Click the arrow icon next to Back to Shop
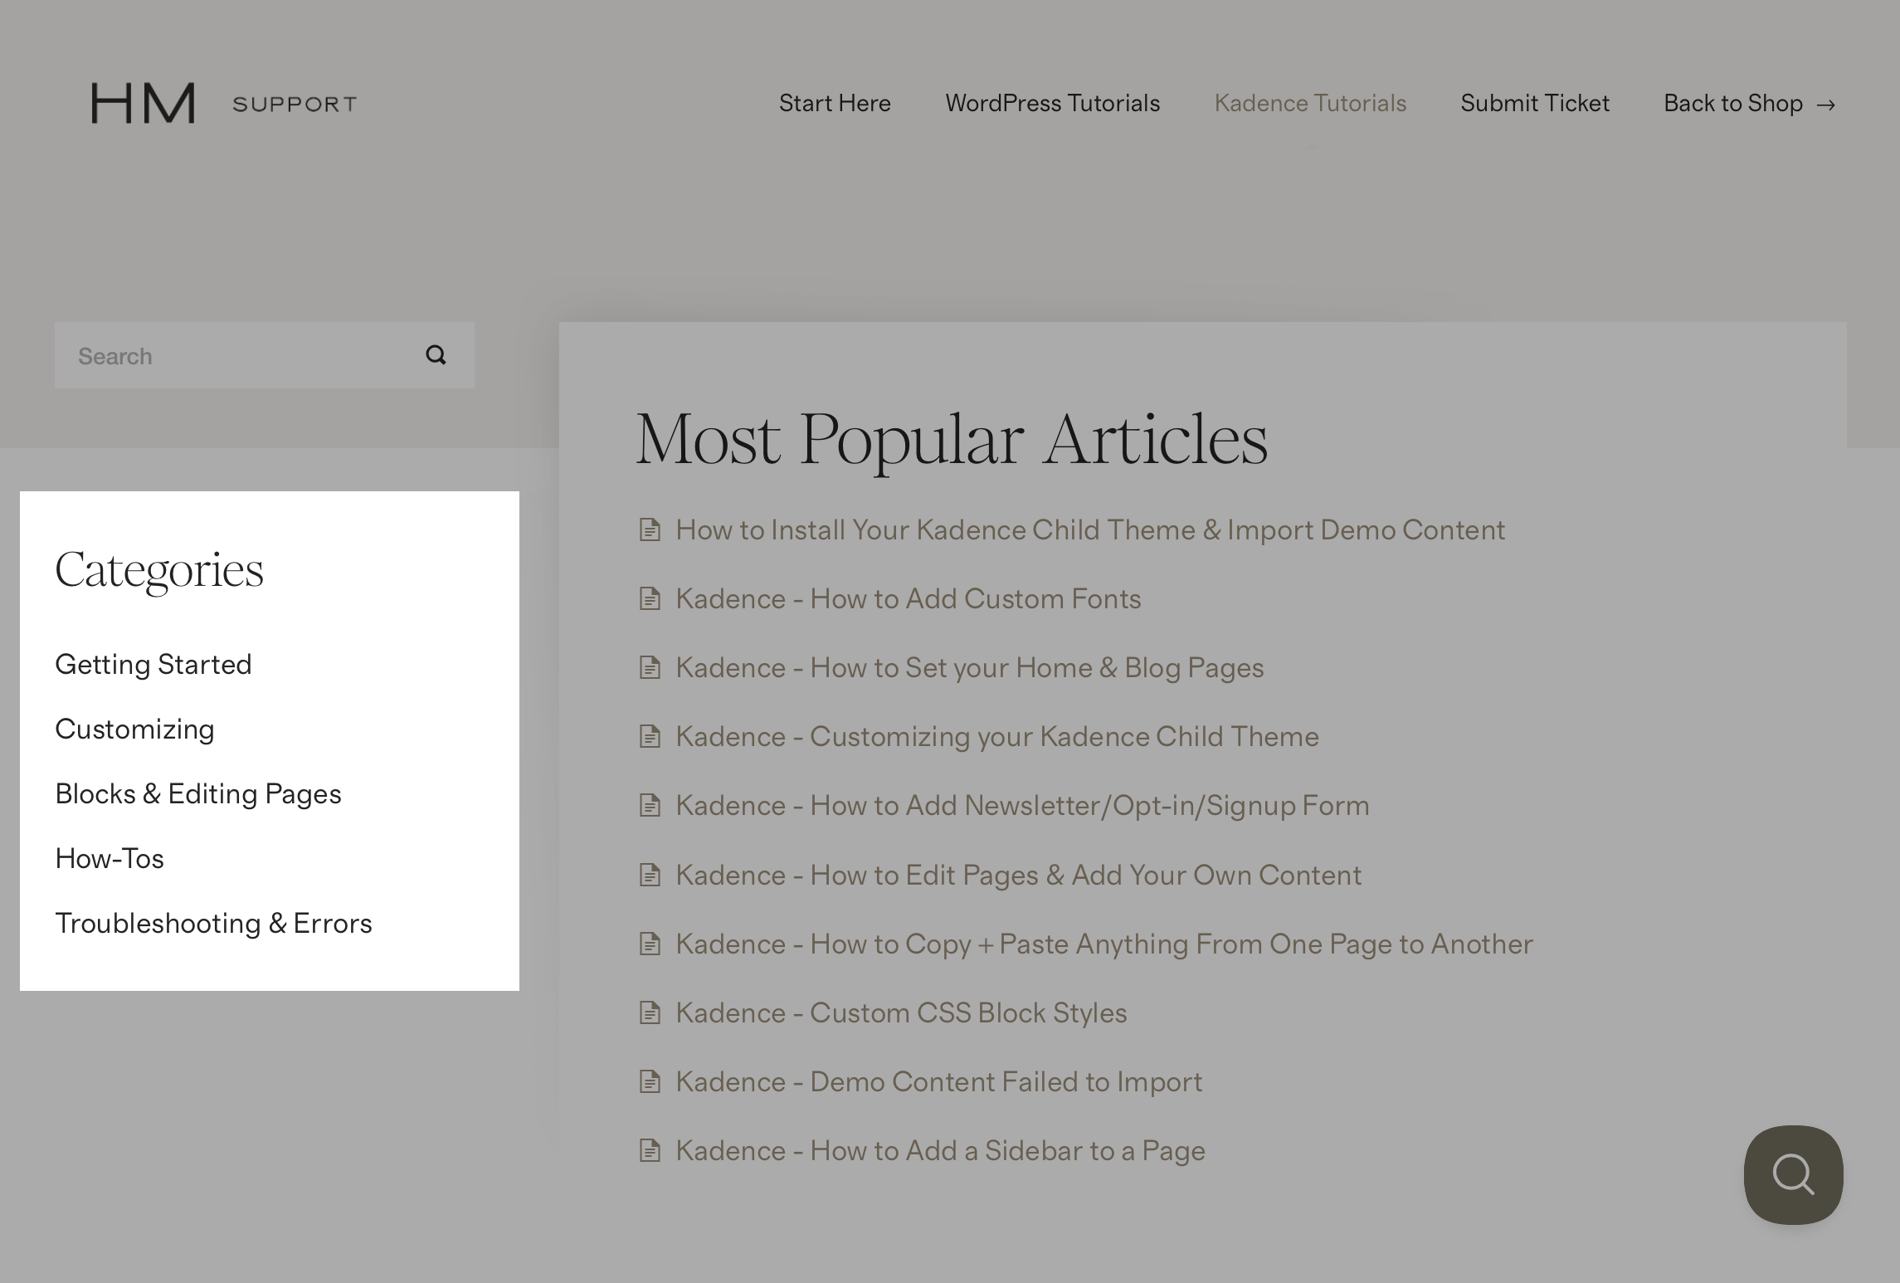The image size is (1900, 1283). click(1825, 105)
